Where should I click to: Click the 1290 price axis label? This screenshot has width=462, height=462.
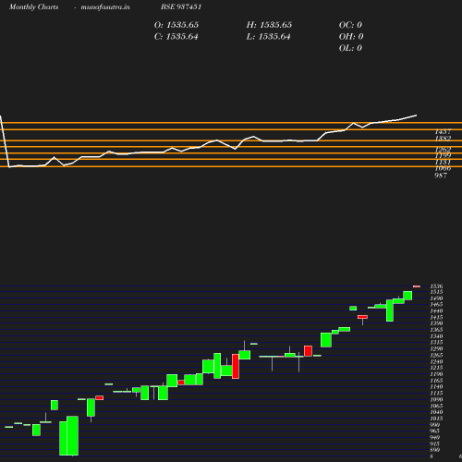click(x=436, y=349)
